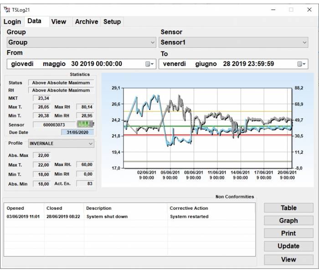Click the Act. En. value 83
The height and width of the screenshot is (273, 319).
85,184
